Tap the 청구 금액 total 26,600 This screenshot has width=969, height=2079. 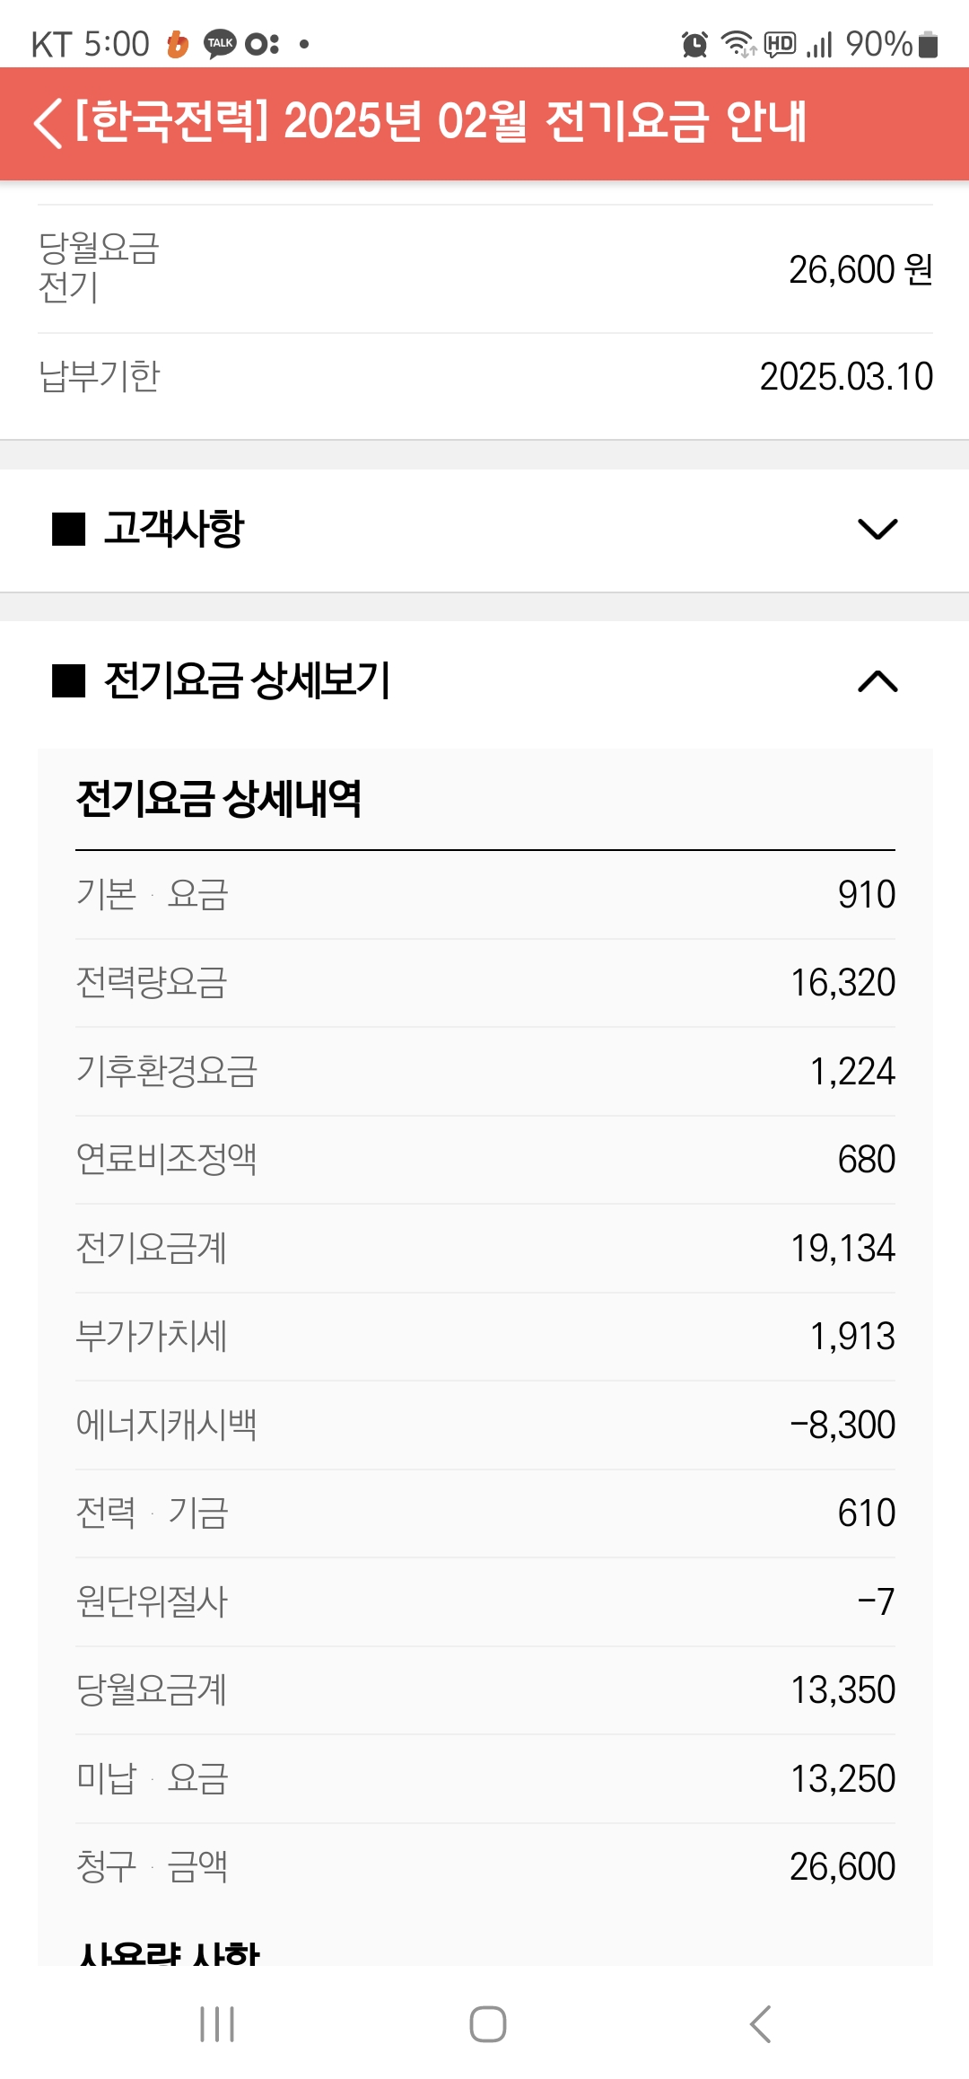[842, 1867]
